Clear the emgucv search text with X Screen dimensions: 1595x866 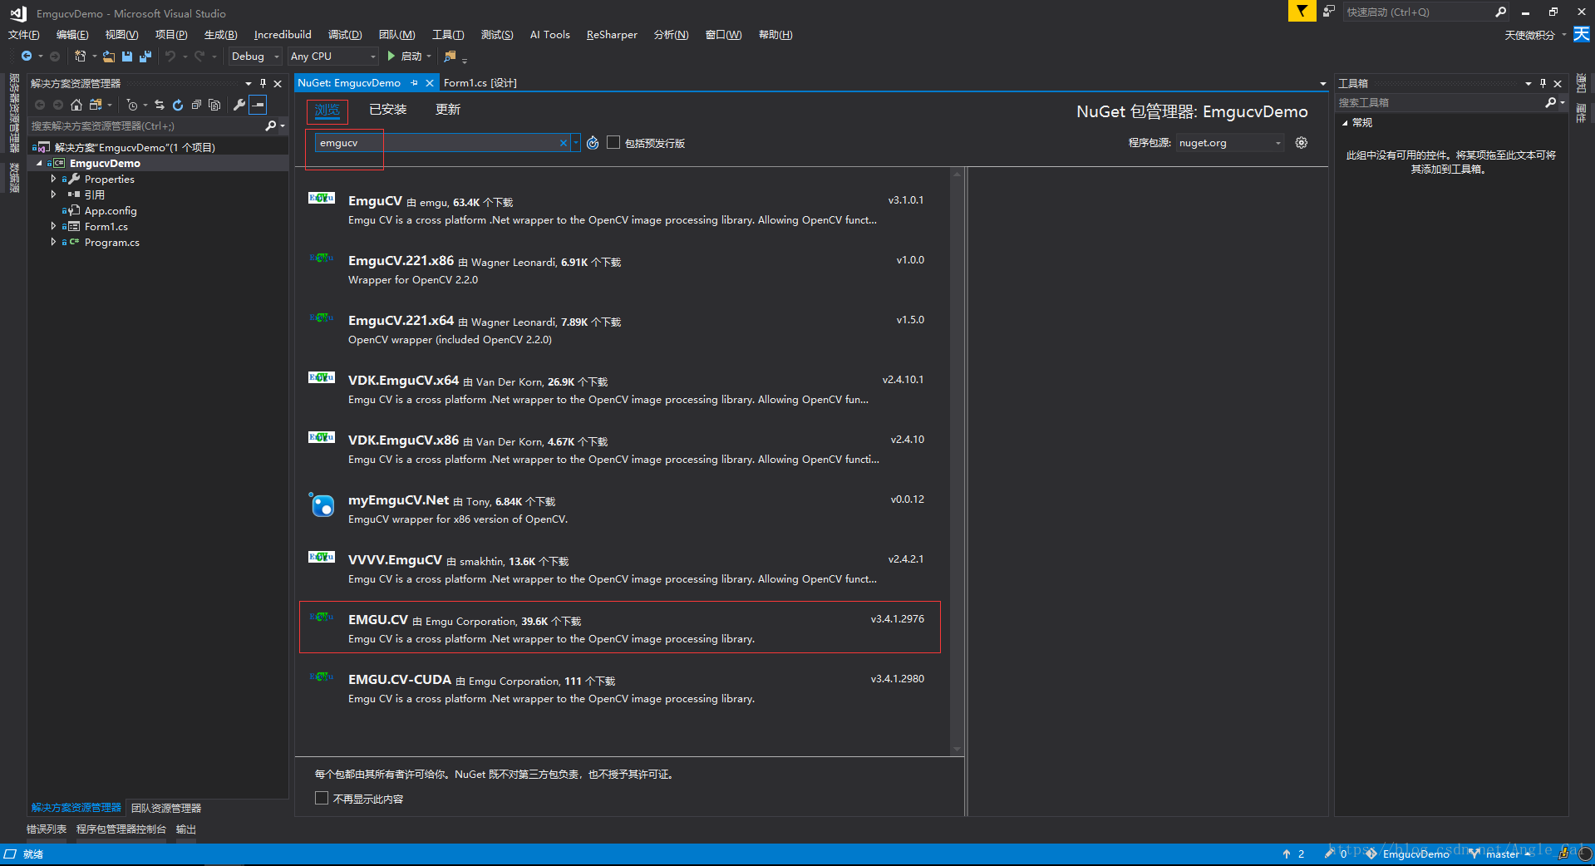[x=564, y=143]
